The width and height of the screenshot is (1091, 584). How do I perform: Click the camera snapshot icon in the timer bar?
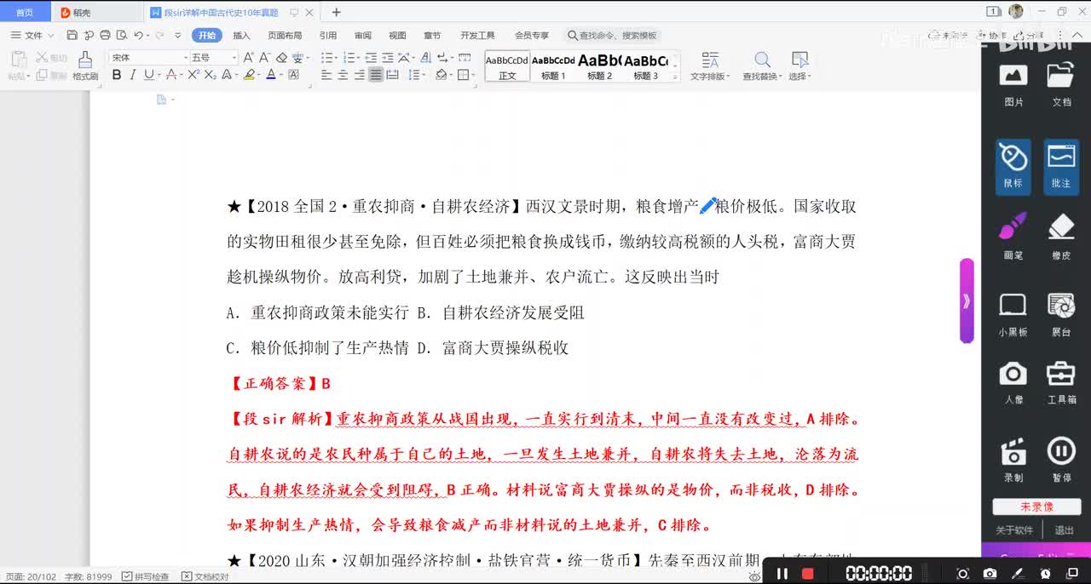[990, 574]
